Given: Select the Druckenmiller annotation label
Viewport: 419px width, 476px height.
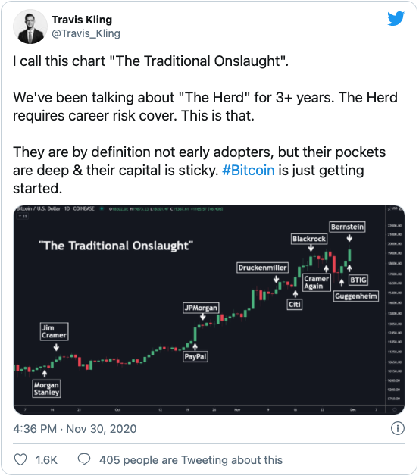Looking at the screenshot, I should tap(262, 268).
